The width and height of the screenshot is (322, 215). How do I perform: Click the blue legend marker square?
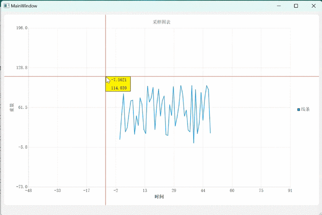[298, 110]
